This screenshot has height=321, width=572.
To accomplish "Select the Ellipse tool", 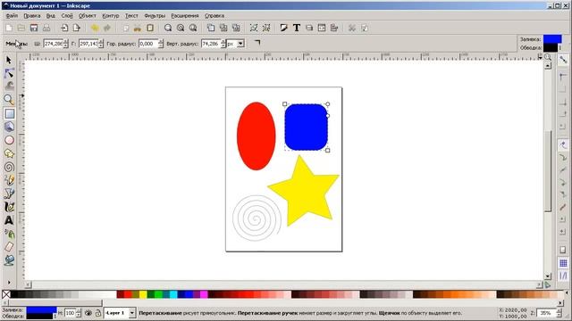I will (x=9, y=140).
